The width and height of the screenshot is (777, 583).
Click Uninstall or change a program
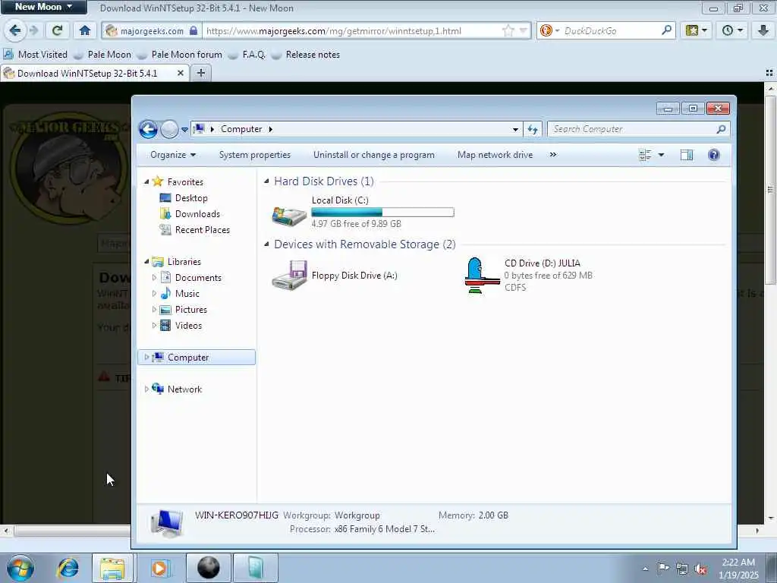point(373,155)
